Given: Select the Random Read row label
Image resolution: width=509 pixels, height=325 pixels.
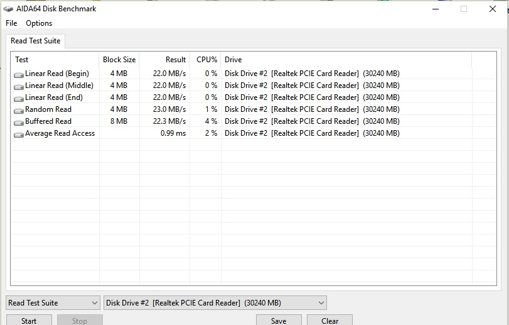Looking at the screenshot, I should (48, 109).
